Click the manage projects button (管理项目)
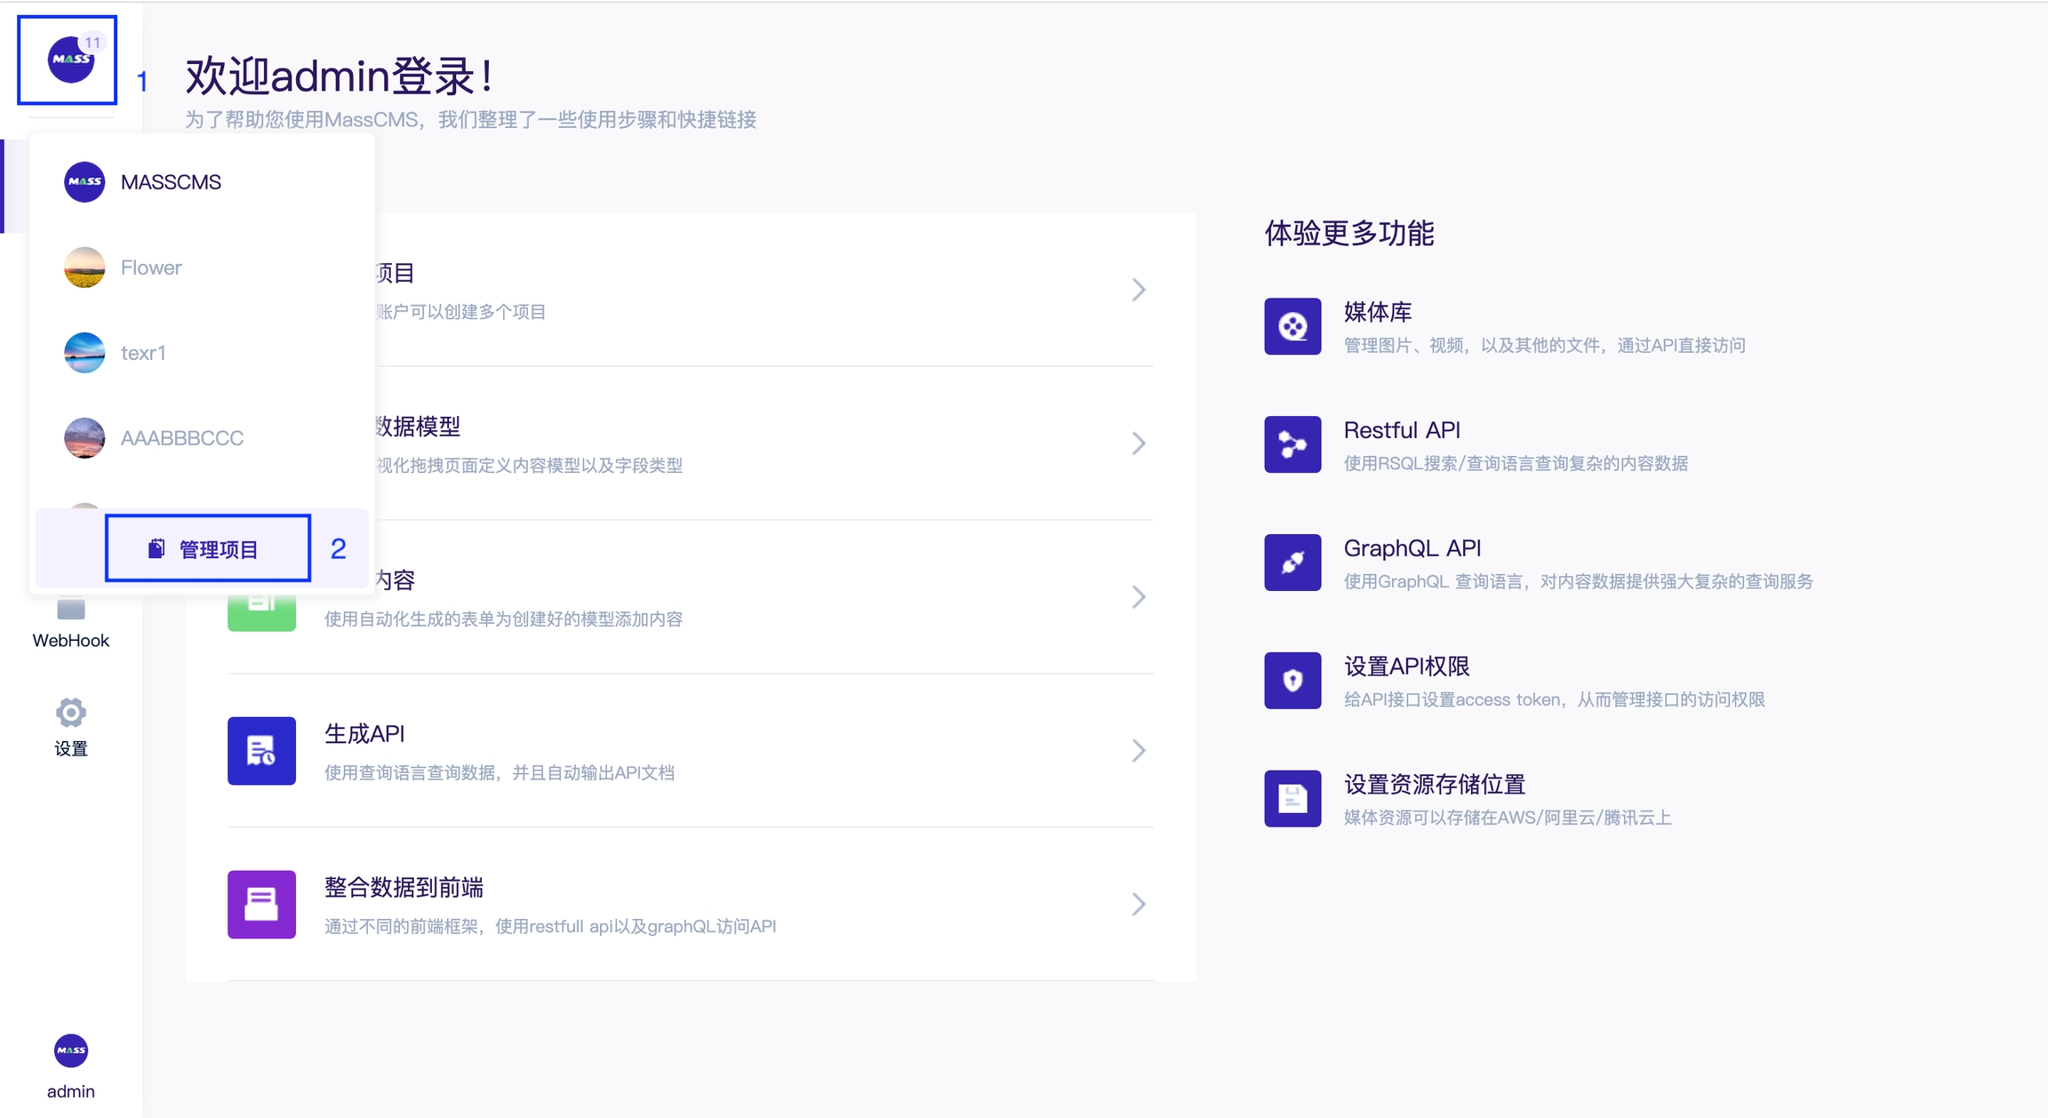This screenshot has height=1118, width=2048. coord(208,549)
